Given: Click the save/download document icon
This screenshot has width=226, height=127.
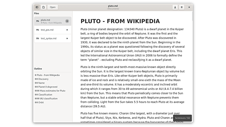Looking at the screenshot, I should 175,7.
